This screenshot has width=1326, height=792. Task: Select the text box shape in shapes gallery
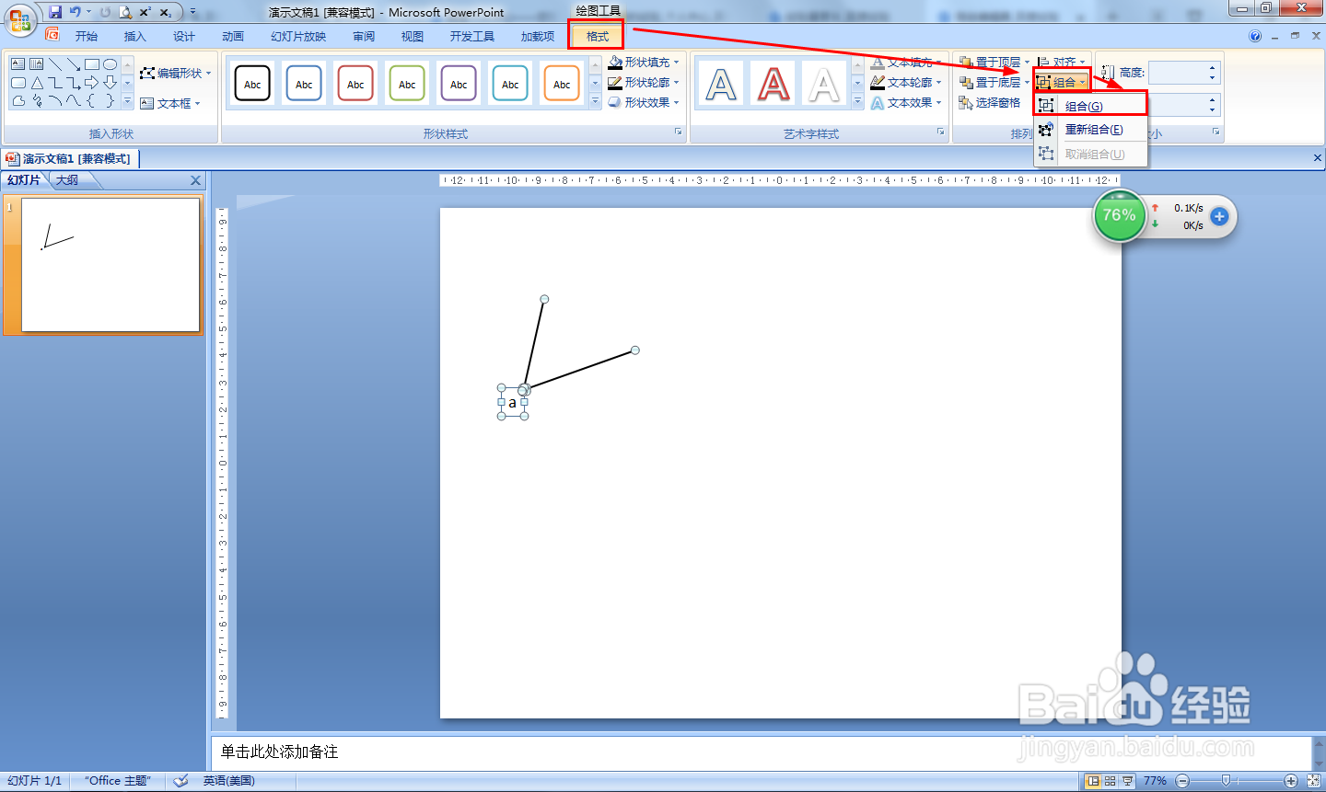click(x=18, y=64)
